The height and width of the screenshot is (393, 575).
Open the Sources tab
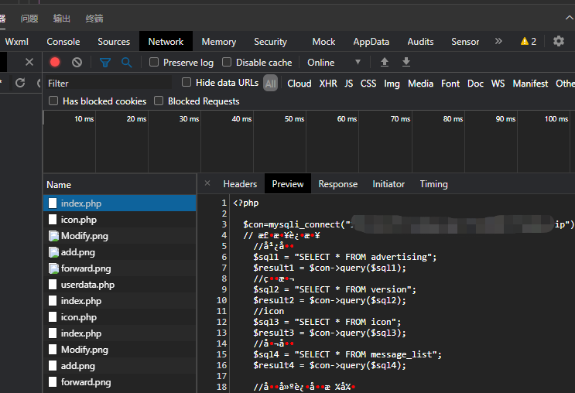(x=114, y=42)
